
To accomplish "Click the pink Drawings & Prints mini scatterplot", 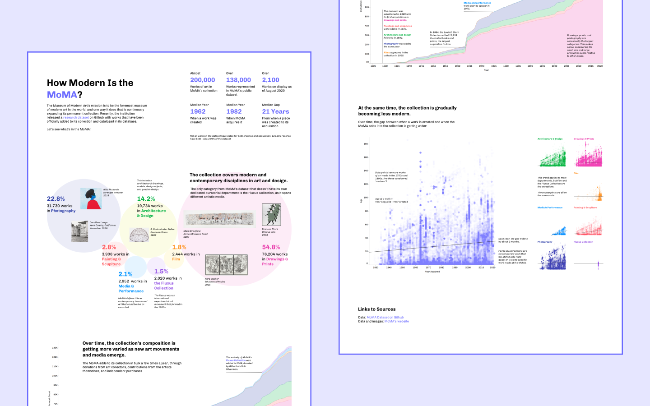I will pos(588,155).
